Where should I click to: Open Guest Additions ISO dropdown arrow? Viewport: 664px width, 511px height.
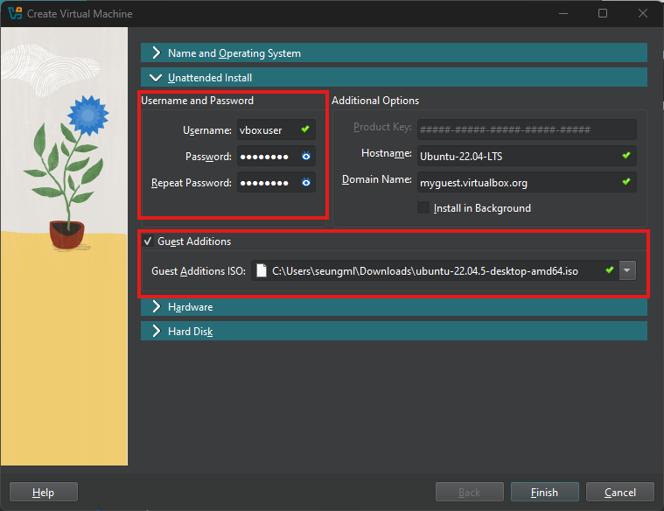(x=627, y=270)
